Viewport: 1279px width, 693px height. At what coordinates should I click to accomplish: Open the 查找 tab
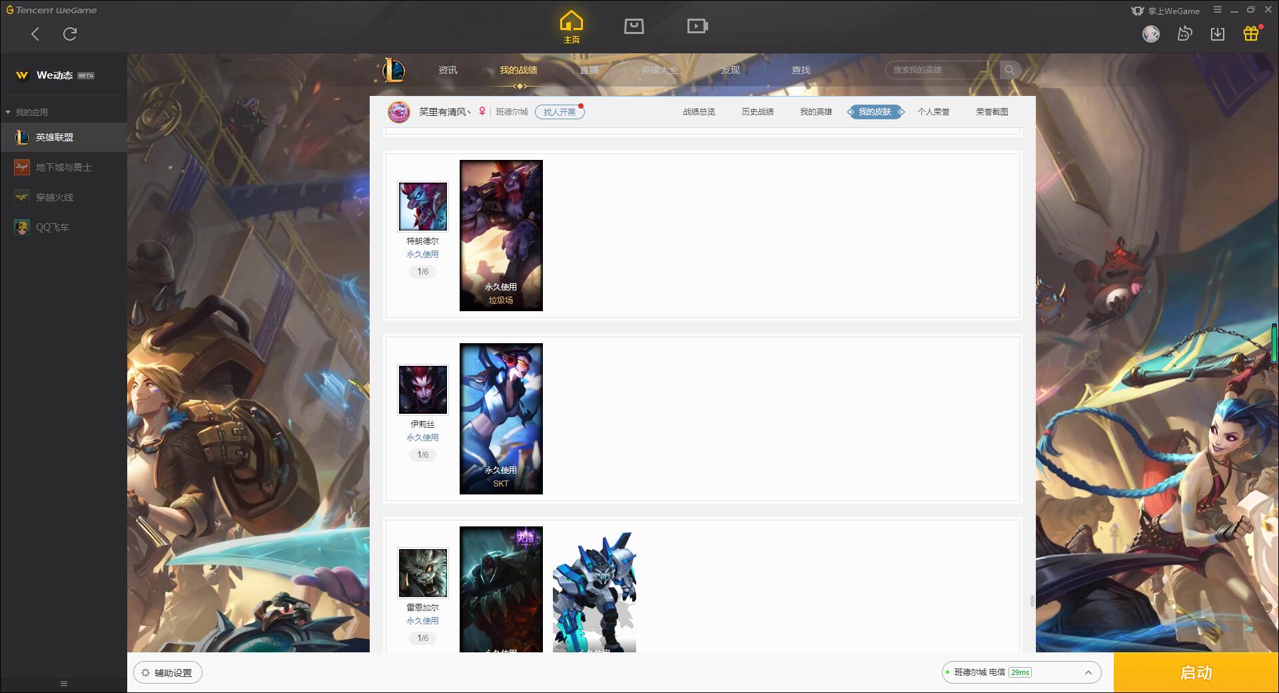click(801, 70)
